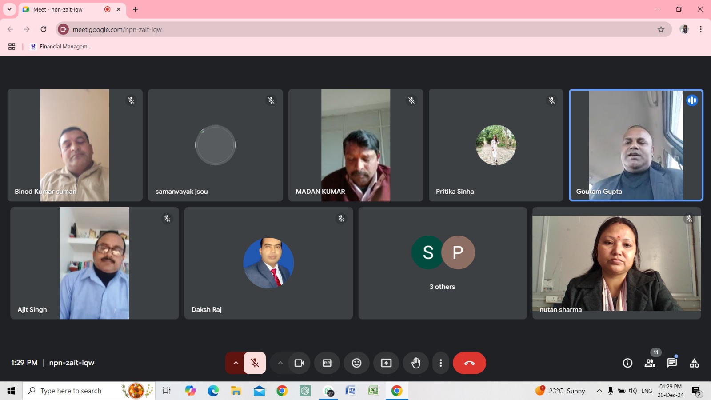Send a reaction emoji
The width and height of the screenshot is (711, 400).
356,363
